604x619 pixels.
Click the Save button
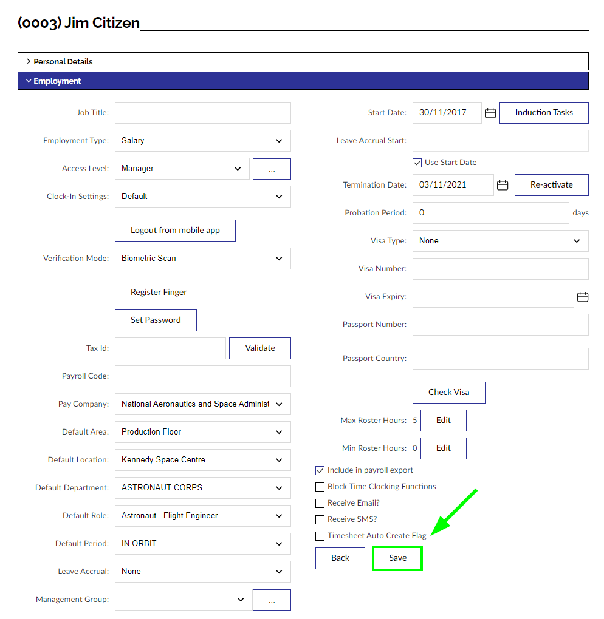[x=397, y=558]
